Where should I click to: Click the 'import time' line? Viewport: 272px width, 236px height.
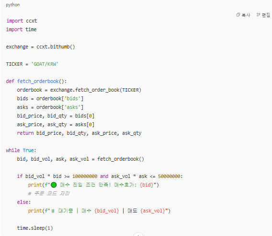(22, 29)
